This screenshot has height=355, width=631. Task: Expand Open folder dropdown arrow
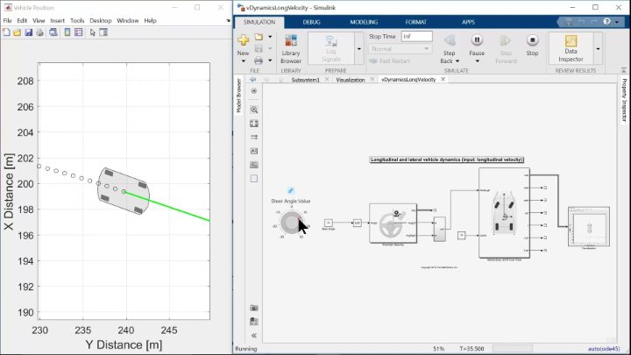coord(270,37)
